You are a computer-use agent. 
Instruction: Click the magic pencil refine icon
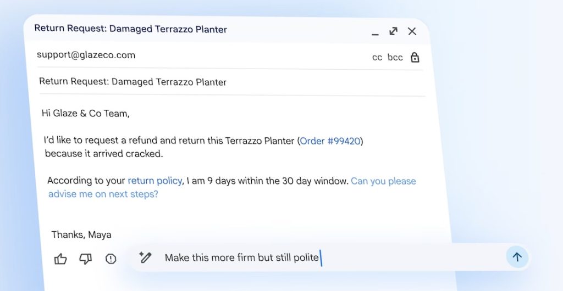(x=145, y=258)
